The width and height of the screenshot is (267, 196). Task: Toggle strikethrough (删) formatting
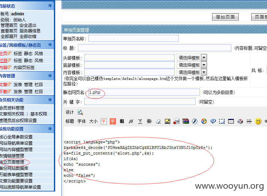click(149, 121)
